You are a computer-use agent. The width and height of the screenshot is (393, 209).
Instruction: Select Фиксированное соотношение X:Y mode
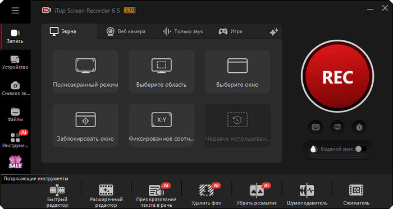pos(162,126)
